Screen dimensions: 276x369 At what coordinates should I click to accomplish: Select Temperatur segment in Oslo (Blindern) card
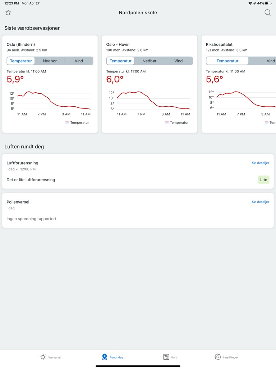tap(21, 61)
